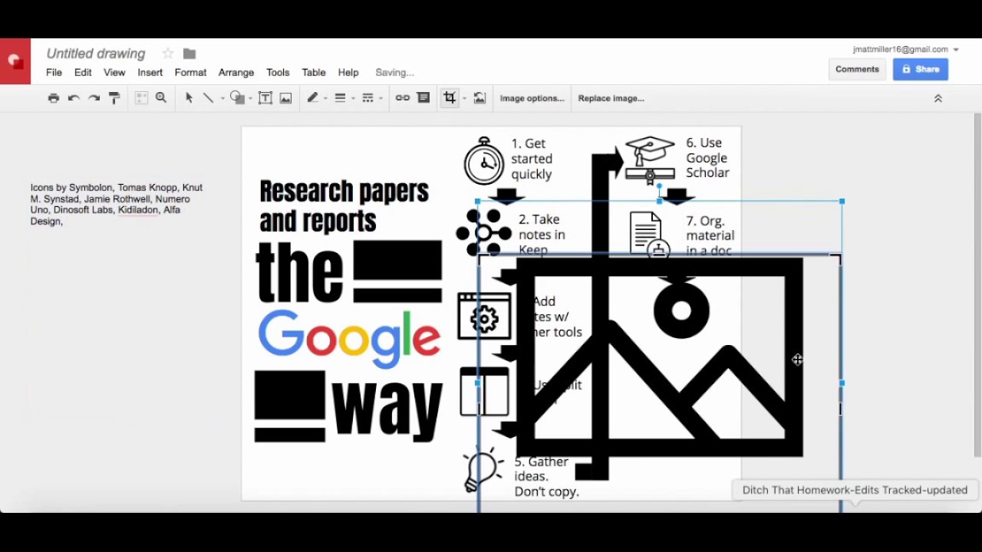The width and height of the screenshot is (982, 552).
Task: Go to Drawings home logo
Action: (15, 61)
